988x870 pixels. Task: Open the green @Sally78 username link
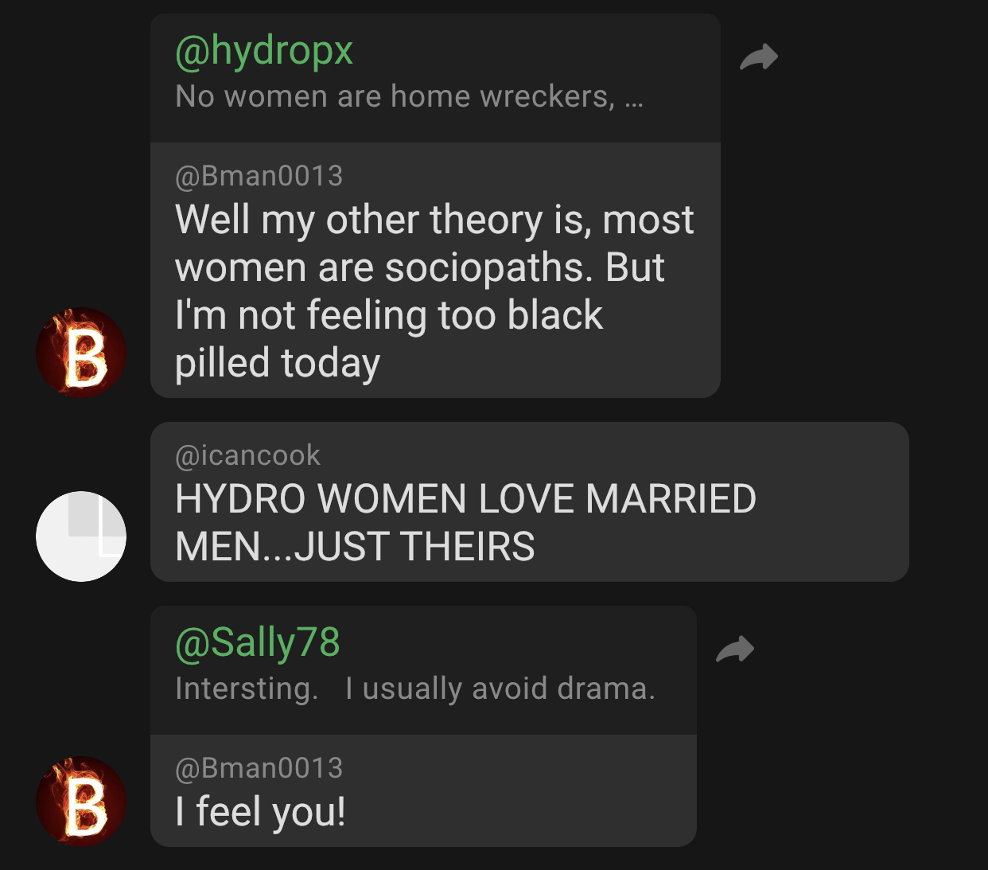pyautogui.click(x=258, y=642)
